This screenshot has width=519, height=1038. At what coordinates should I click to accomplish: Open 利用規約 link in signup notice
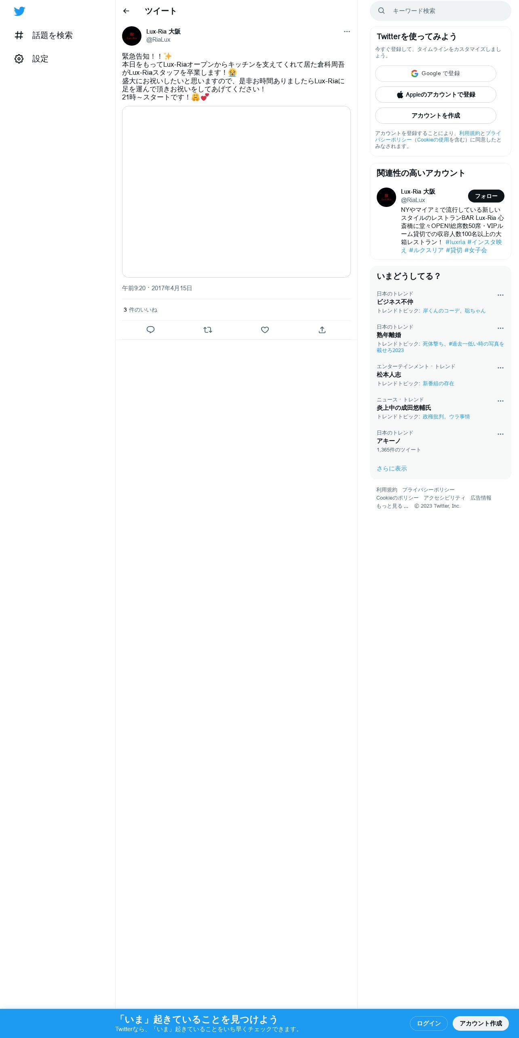469,133
